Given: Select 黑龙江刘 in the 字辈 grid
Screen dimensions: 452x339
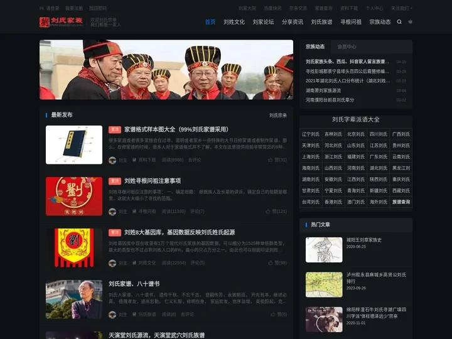Looking at the screenshot, I should 401,168.
